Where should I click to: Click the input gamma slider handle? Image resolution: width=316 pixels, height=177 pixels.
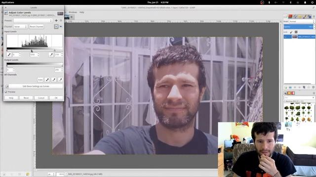coord(32,51)
